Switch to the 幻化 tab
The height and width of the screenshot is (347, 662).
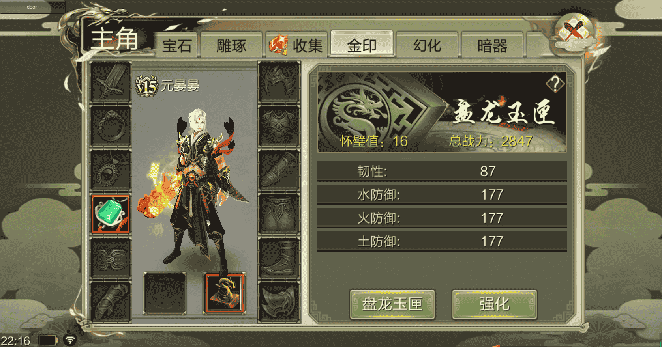point(427,46)
